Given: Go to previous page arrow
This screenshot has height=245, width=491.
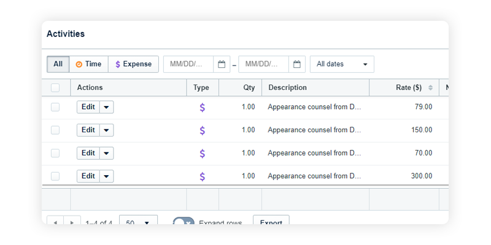Looking at the screenshot, I should (55, 221).
